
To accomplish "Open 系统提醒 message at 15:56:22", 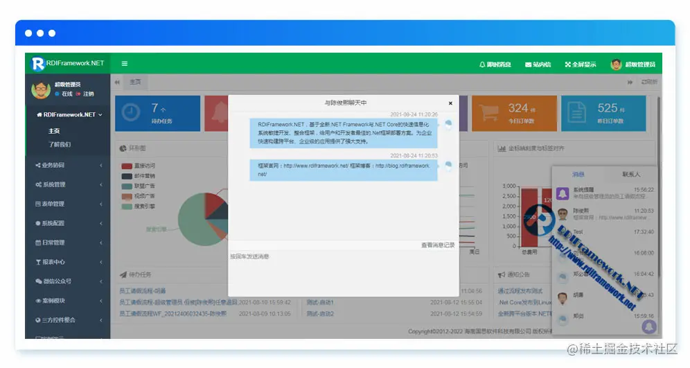I will point(605,193).
